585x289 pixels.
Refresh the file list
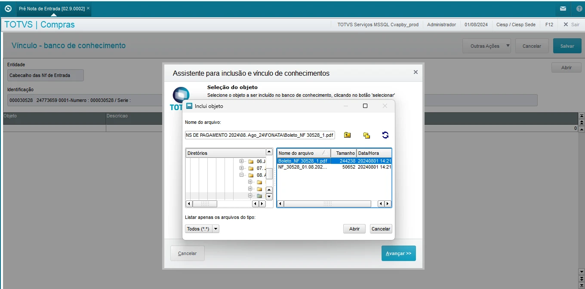click(x=385, y=135)
